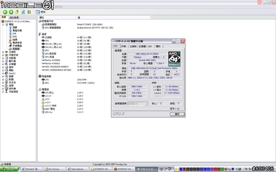
Task: Switch to the http://upload taskbar window
Action: (78, 169)
